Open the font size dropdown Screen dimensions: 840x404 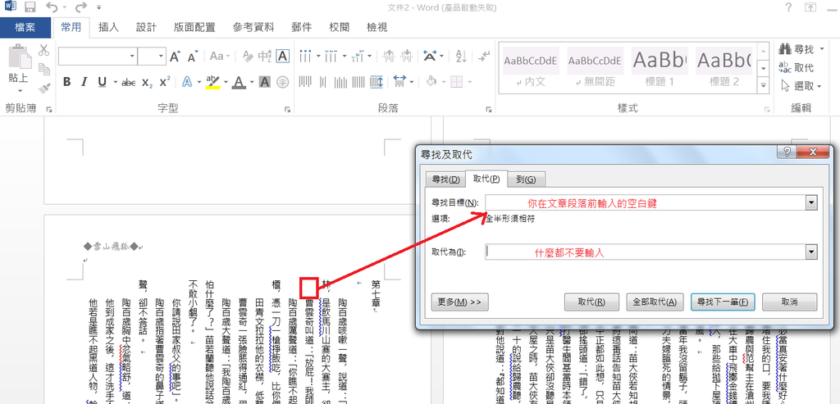pyautogui.click(x=162, y=56)
